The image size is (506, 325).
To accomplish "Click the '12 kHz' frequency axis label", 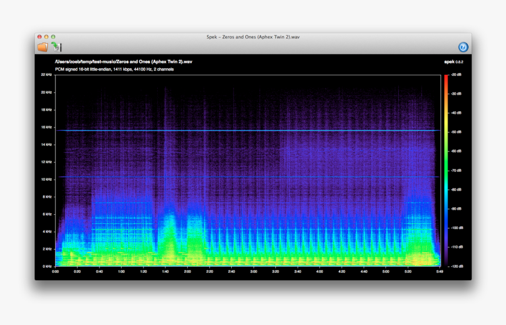I will pos(46,162).
